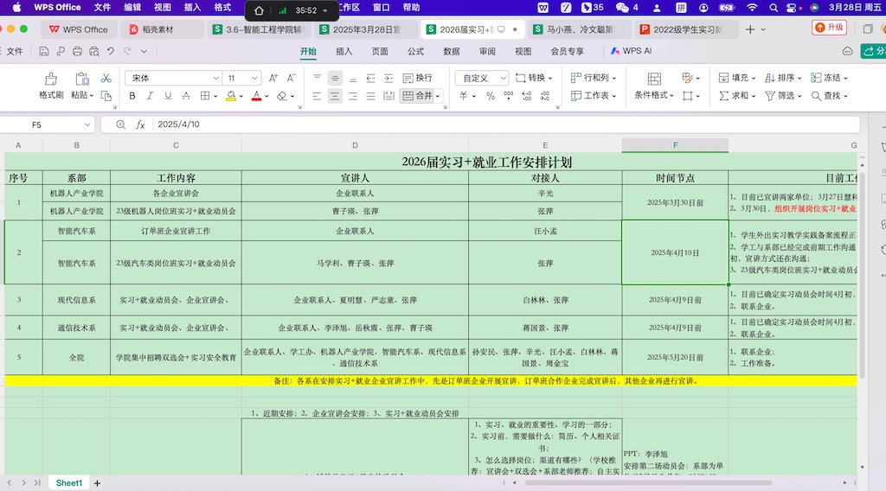Toggle align right
Viewport: 886px width, 491px height.
[353, 96]
